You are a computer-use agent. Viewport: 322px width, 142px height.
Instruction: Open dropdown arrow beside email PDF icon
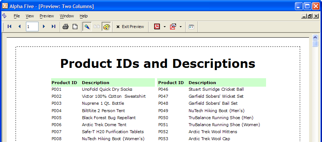180,27
